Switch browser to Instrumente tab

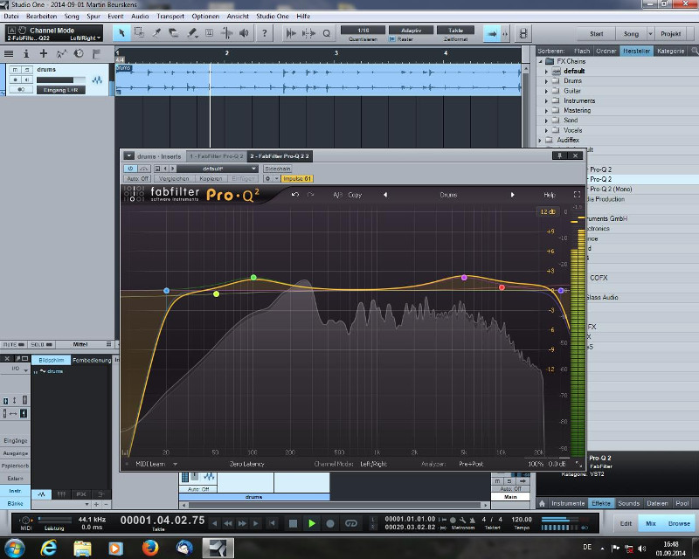pyautogui.click(x=568, y=503)
